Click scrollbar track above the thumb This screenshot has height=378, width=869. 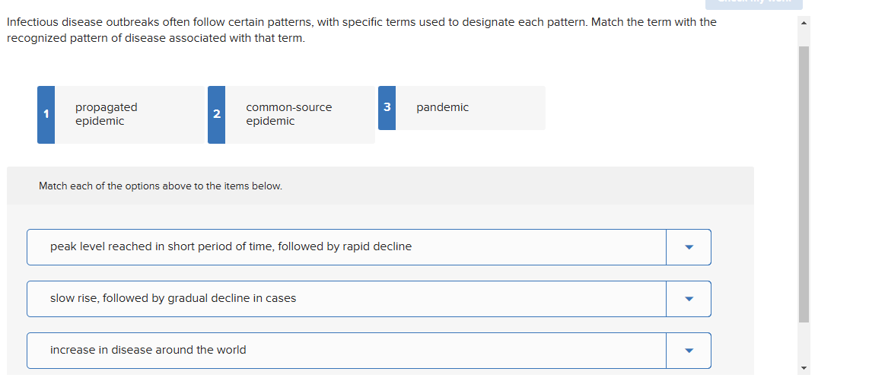tap(804, 37)
